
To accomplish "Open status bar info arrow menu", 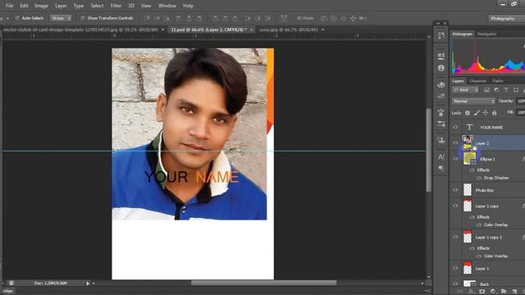I will [88, 284].
